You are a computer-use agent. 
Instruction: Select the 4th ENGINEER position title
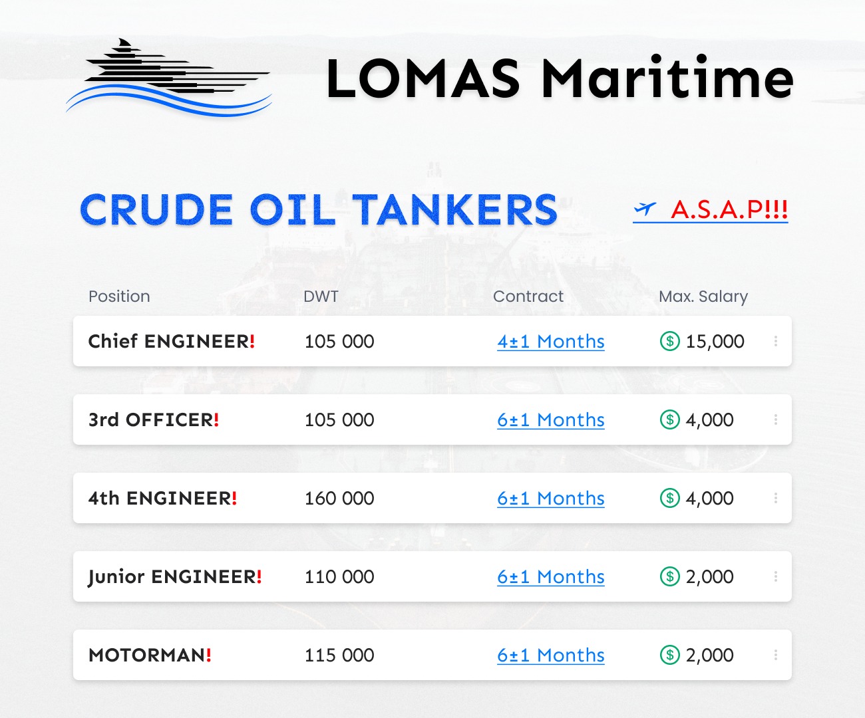pos(162,498)
